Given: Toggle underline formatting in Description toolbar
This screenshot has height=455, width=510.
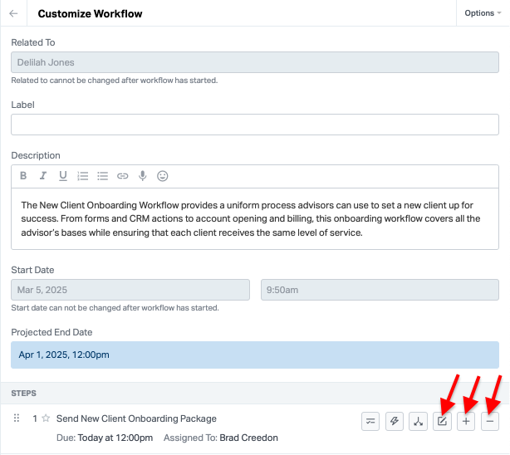Looking at the screenshot, I should (62, 176).
